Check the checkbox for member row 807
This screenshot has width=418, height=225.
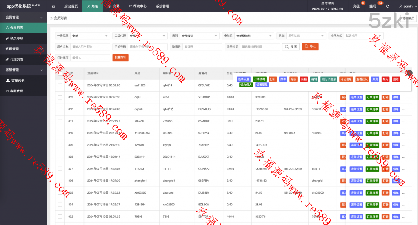pos(60,169)
